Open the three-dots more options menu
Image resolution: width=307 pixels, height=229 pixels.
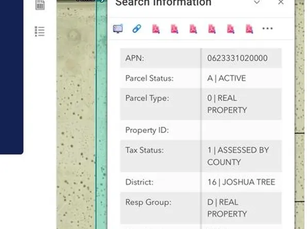click(x=267, y=29)
